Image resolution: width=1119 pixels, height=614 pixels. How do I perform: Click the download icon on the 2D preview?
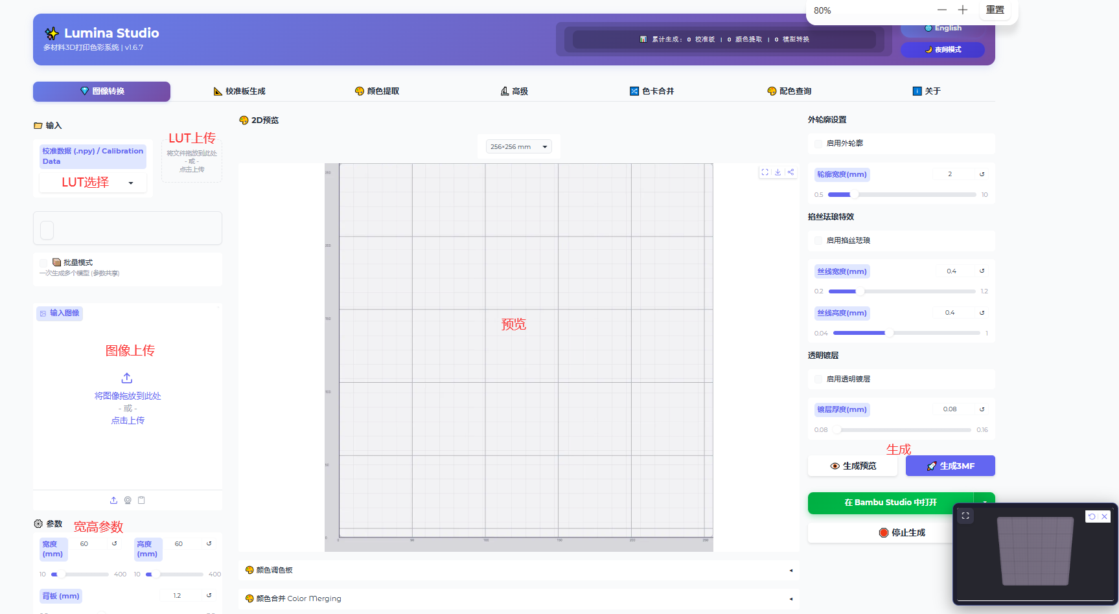778,172
